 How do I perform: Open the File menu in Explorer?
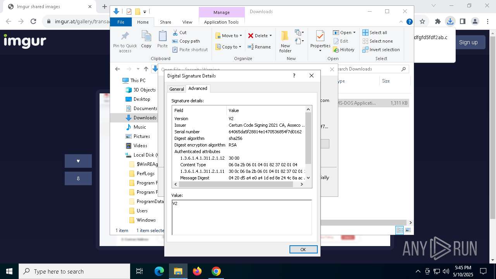[121, 22]
